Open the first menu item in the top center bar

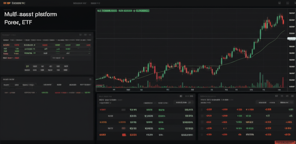(x=80, y=3)
